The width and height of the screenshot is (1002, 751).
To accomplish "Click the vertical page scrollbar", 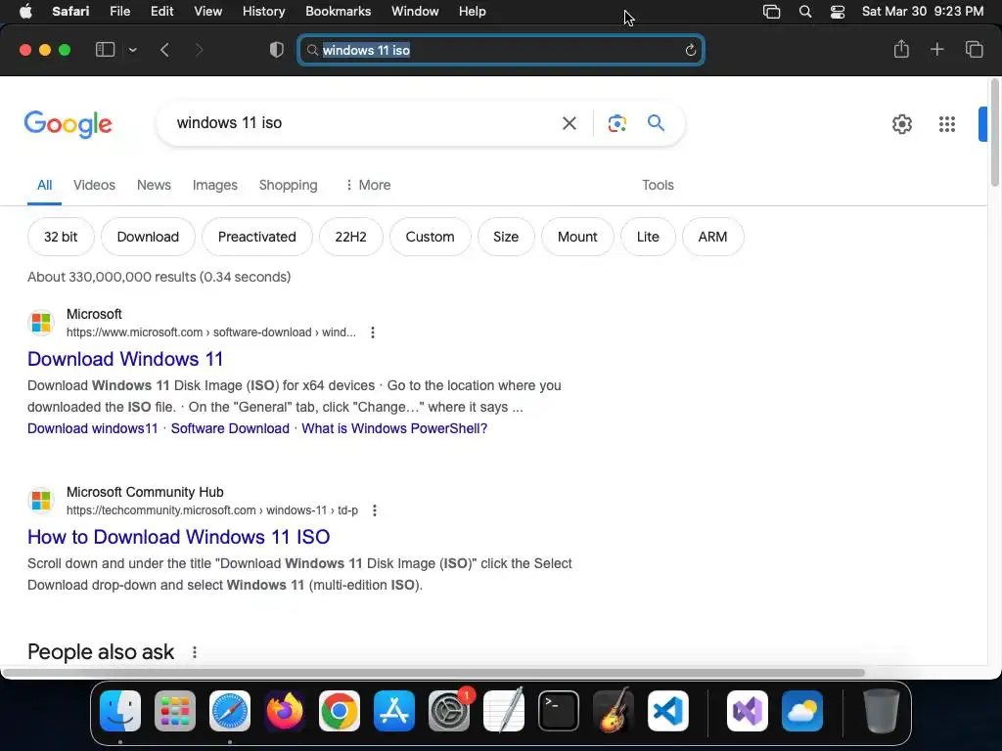I will [x=995, y=133].
